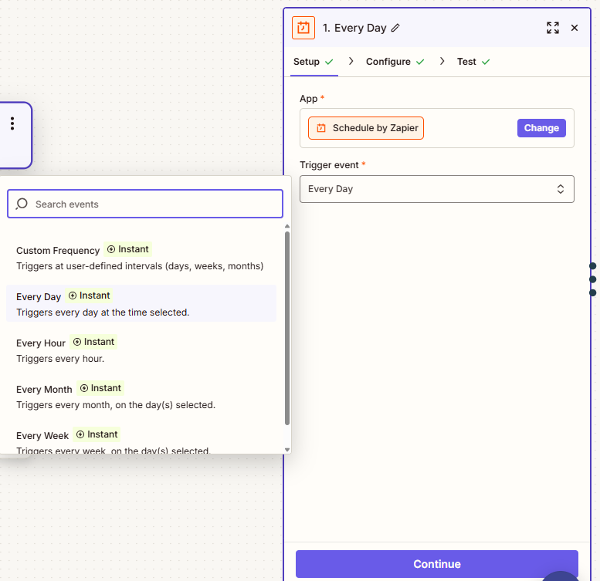The height and width of the screenshot is (581, 600).
Task: Click the Continue button
Action: pyautogui.click(x=436, y=564)
